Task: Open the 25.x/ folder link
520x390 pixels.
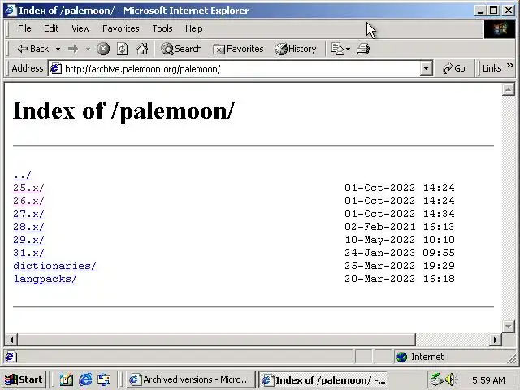Action: pyautogui.click(x=29, y=188)
